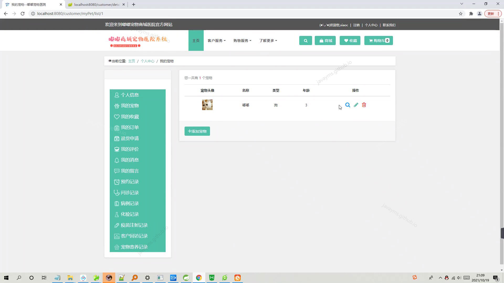Open the 收藏 favorites heart button

[x=350, y=41]
